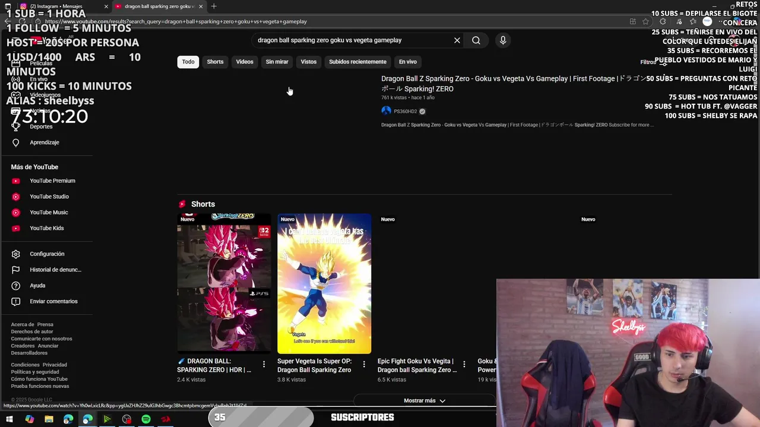The image size is (760, 427).
Task: Open options menu for Epic Fight Goku Vs Vegita short
Action: [x=464, y=364]
